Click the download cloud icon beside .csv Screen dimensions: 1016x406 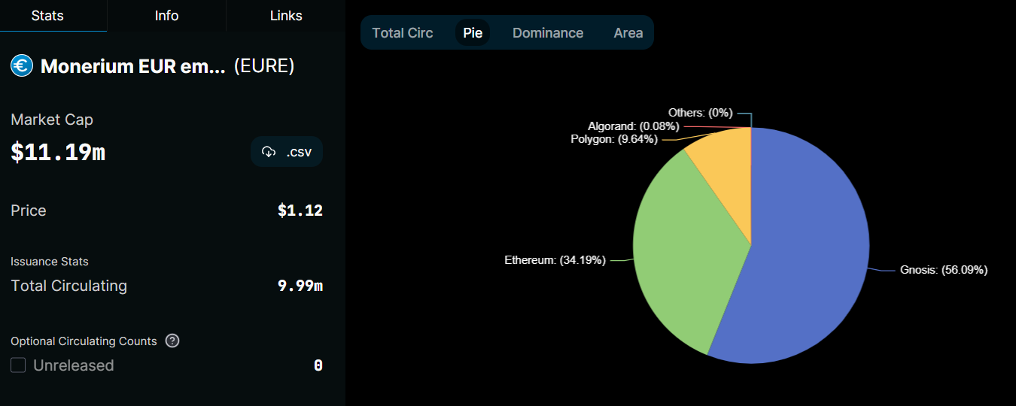point(269,152)
